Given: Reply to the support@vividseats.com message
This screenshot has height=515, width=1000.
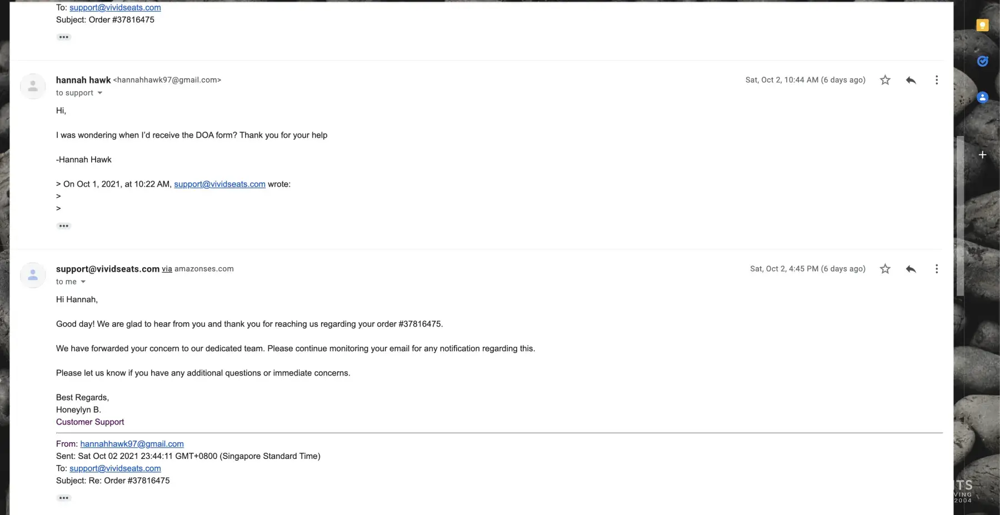Looking at the screenshot, I should [911, 269].
